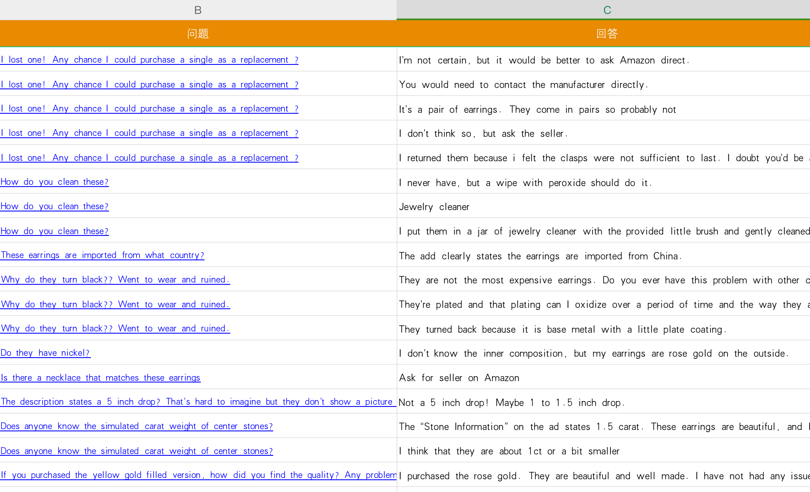Select the 'Ask for seller on Amazon' cell

[603, 377]
